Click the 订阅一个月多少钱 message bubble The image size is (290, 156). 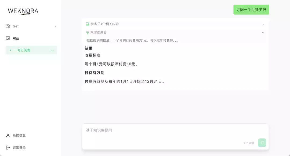coord(251,9)
